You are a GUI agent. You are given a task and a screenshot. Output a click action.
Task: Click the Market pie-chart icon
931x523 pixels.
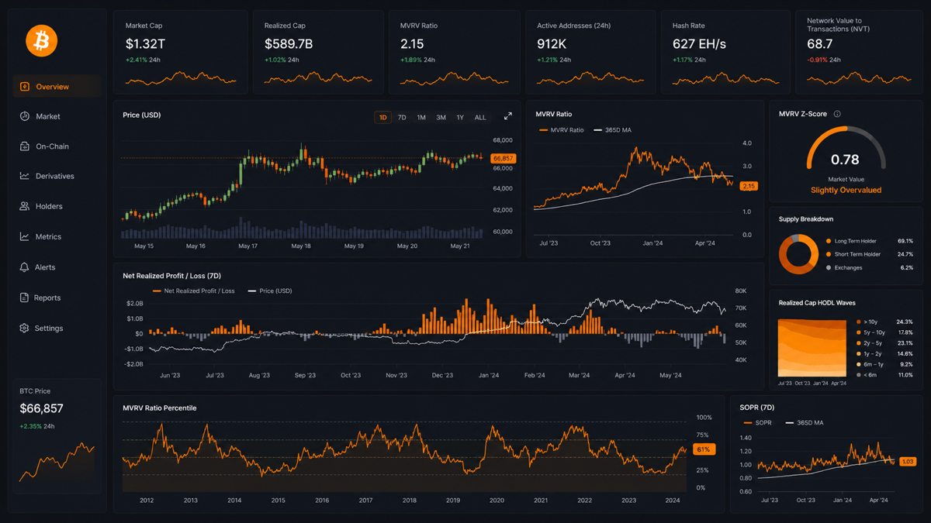(25, 116)
